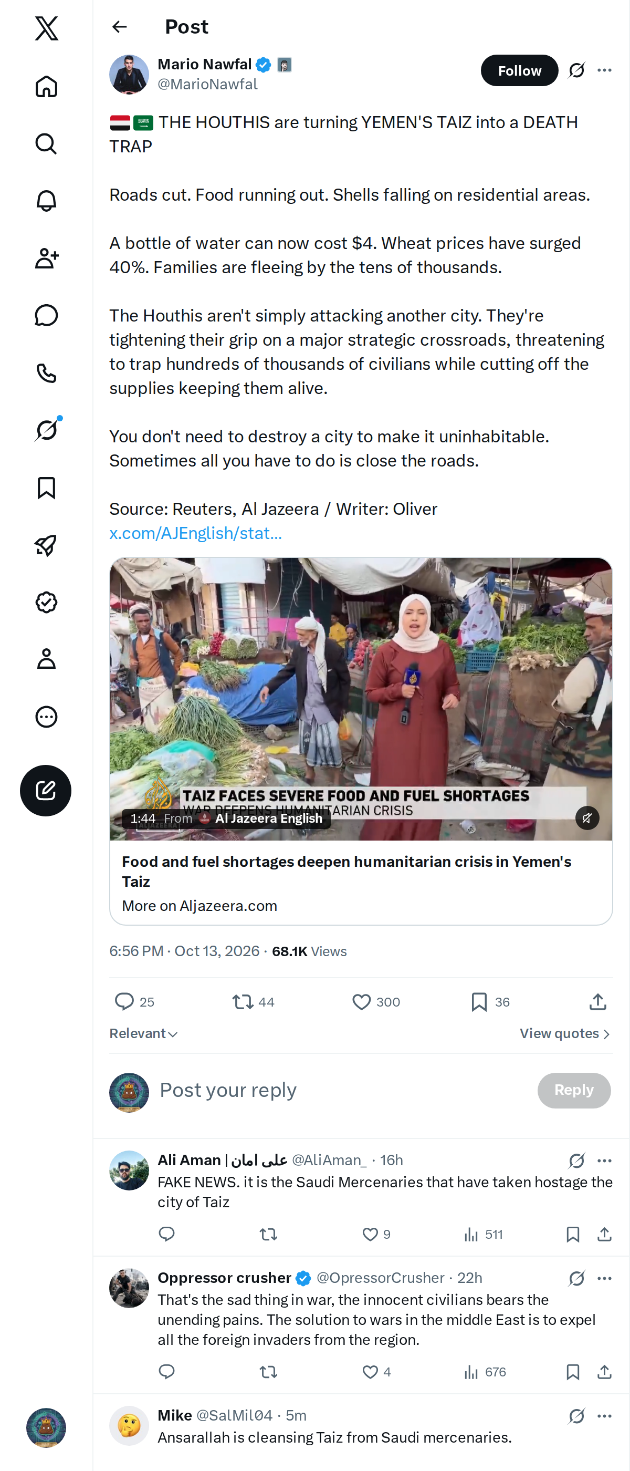Image resolution: width=630 pixels, height=1471 pixels.
Task: Open the Explore search icon in sidebar
Action: coord(46,143)
